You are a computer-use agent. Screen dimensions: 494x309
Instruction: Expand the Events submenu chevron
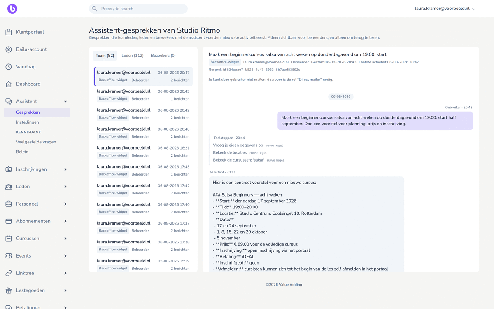point(65,256)
